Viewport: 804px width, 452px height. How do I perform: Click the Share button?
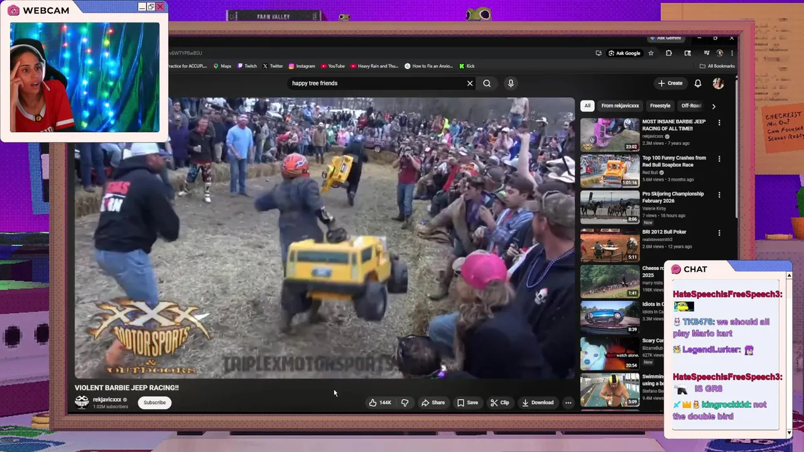(433, 402)
